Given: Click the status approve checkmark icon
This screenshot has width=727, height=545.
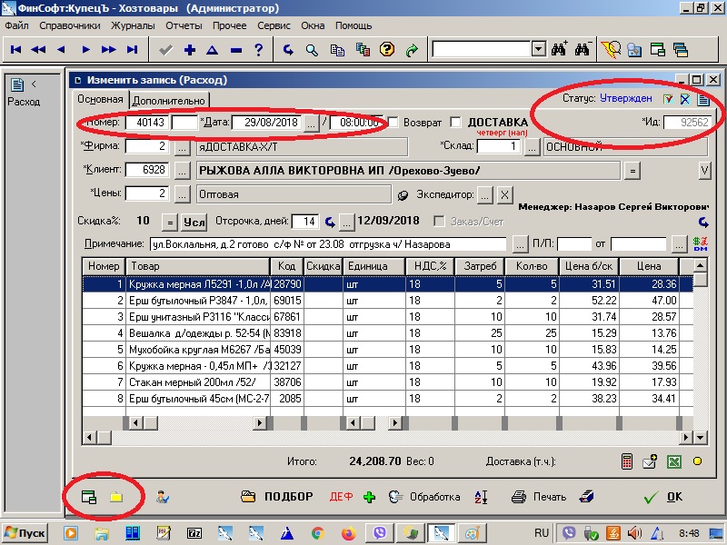Looking at the screenshot, I should pyautogui.click(x=668, y=99).
